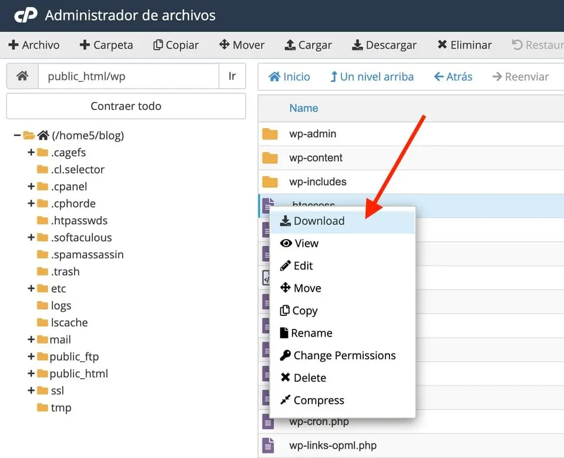
Task: Click the Copiar toolbar button
Action: (176, 45)
